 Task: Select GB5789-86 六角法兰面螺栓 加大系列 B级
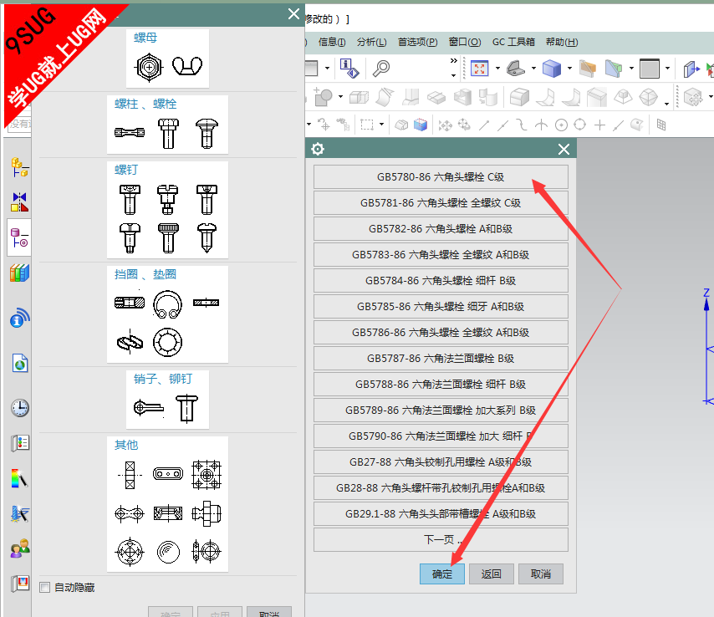(441, 410)
